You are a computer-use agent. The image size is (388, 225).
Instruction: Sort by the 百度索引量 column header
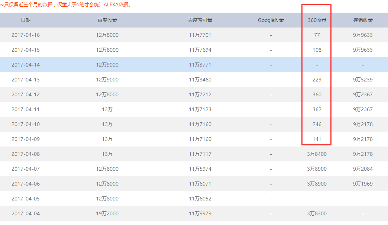tap(200, 20)
